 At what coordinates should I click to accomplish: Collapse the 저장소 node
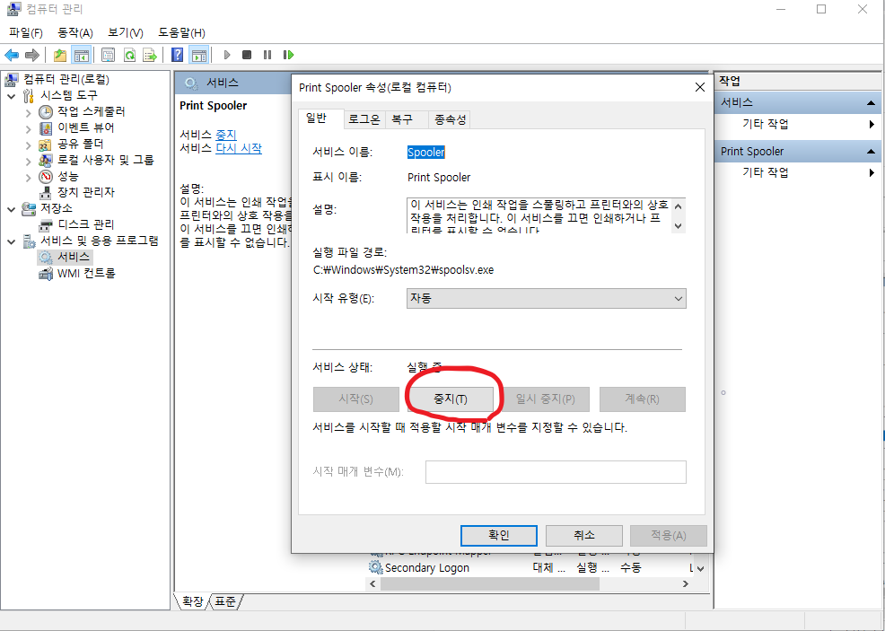(12, 209)
